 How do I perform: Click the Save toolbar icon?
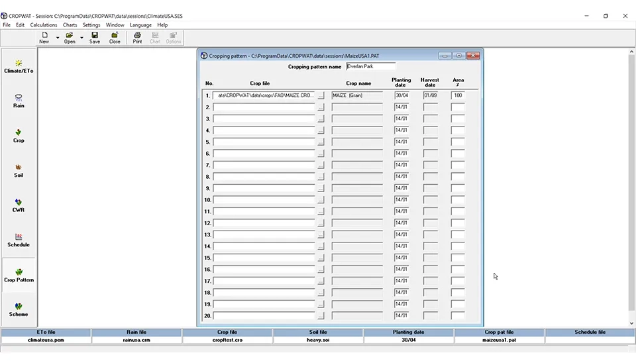coord(95,38)
